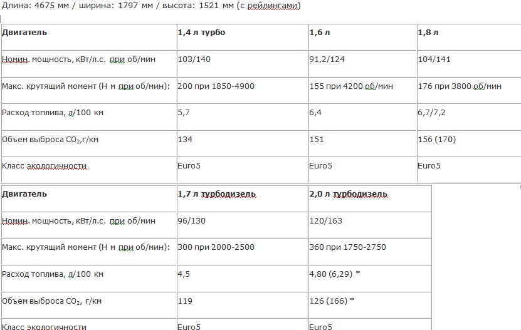521x330 pixels.
Task: Click CO₂ emission value '134'
Action: [x=185, y=140]
